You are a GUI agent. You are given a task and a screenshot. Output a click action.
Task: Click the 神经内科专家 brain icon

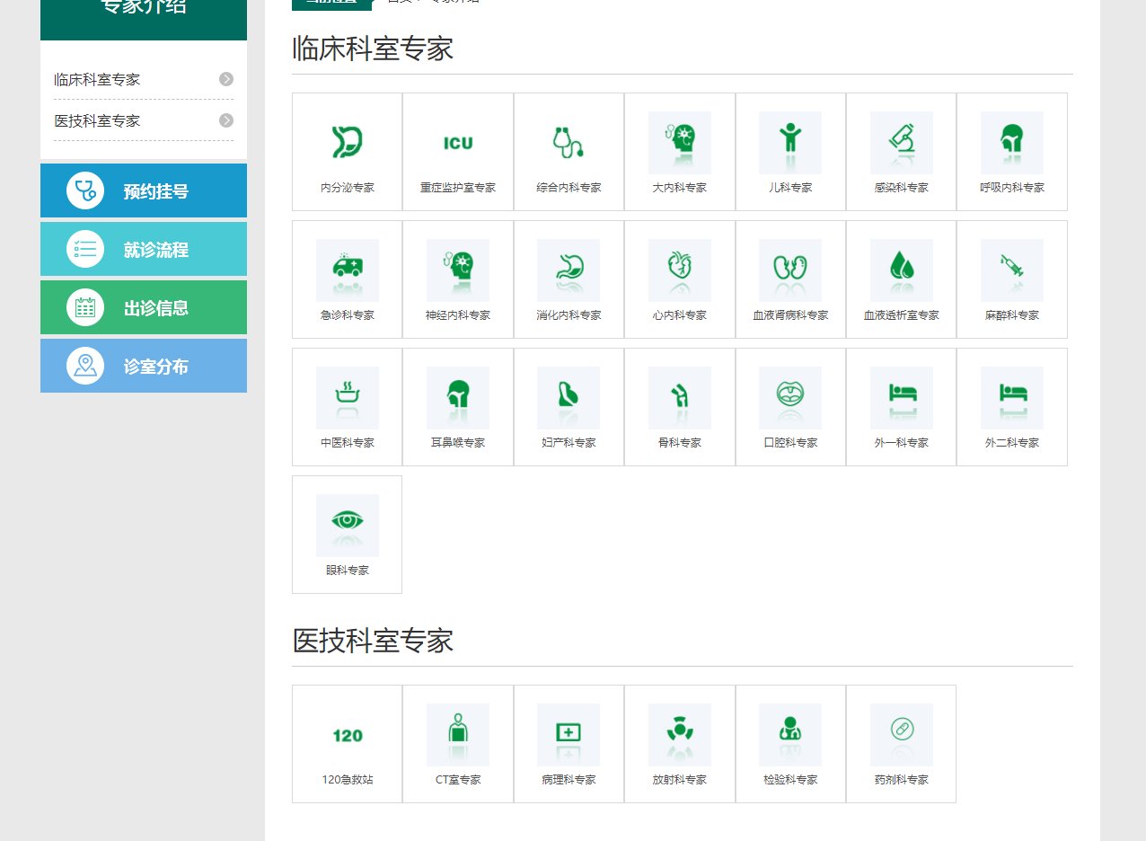point(458,270)
